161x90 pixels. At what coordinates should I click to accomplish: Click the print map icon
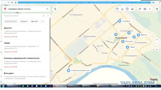(145, 9)
